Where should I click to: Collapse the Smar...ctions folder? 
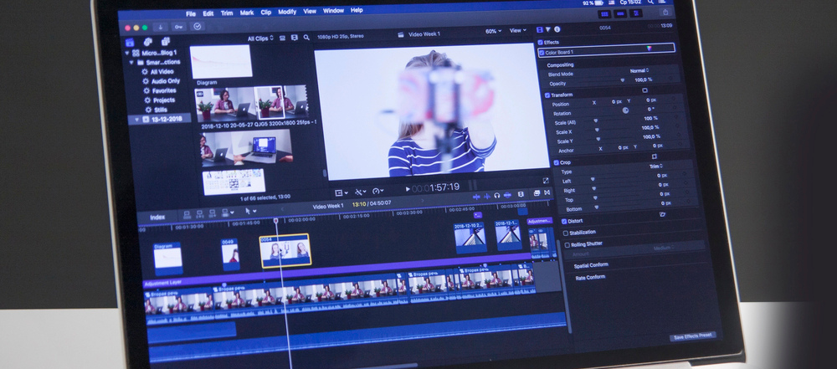(131, 63)
